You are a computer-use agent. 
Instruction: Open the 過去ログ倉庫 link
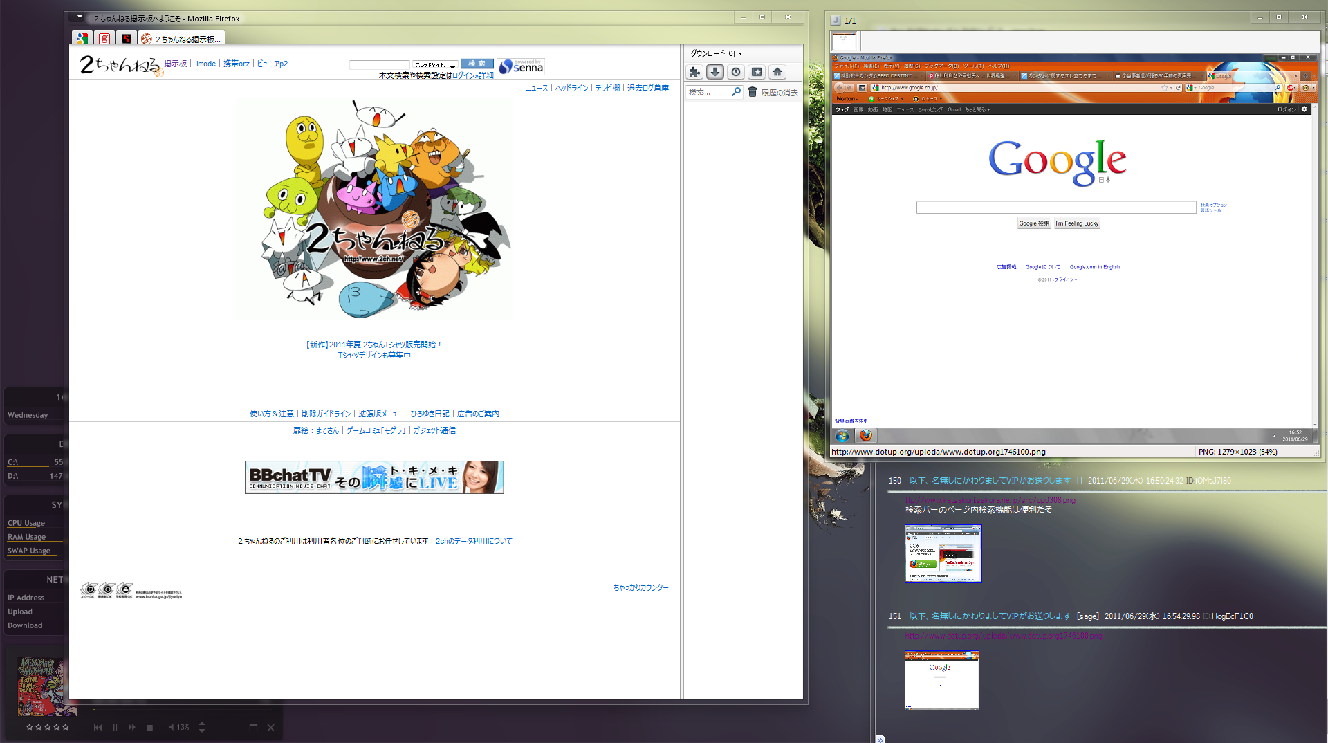(648, 88)
